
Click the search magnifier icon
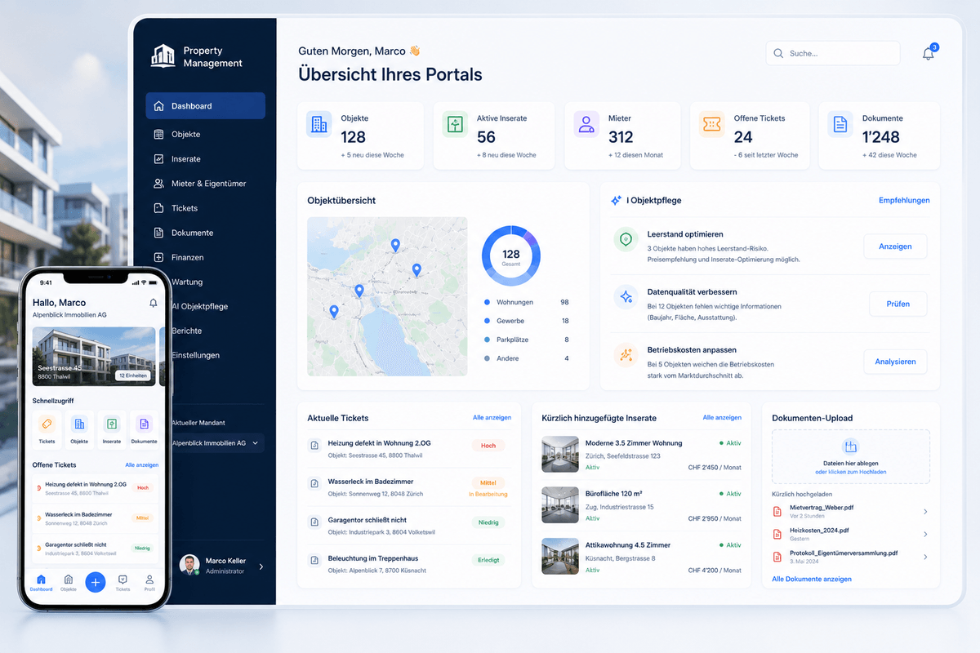click(x=778, y=54)
